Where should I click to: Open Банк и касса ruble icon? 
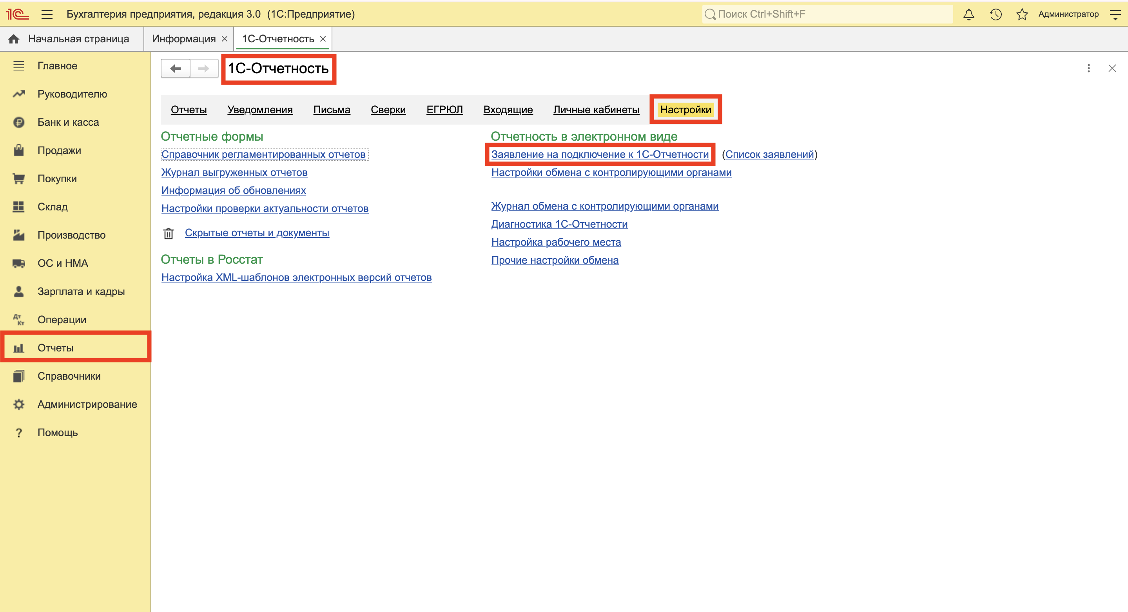point(18,122)
